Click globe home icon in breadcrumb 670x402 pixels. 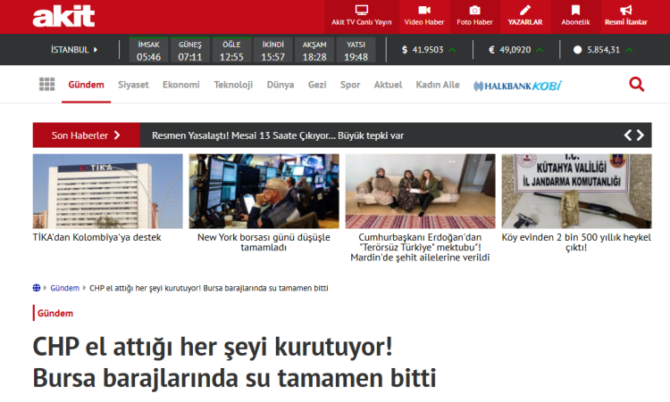tap(37, 288)
